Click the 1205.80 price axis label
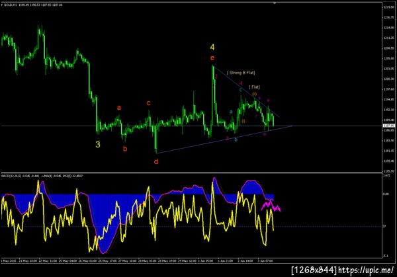The width and height of the screenshot is (397, 277). pyautogui.click(x=389, y=58)
